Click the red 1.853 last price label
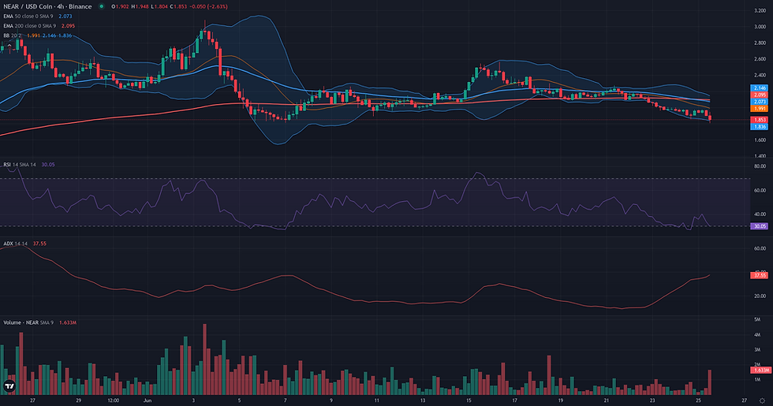The height and width of the screenshot is (406, 773). click(x=759, y=120)
